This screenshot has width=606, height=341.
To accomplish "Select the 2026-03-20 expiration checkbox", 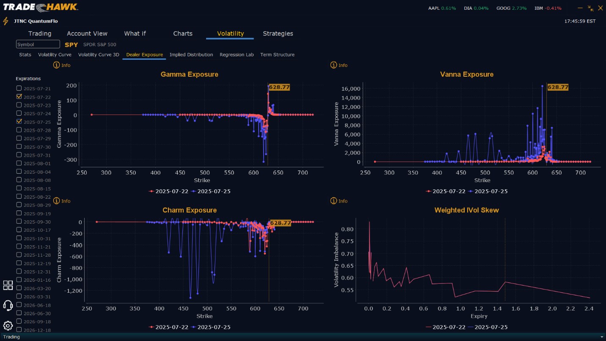I will [x=19, y=288].
